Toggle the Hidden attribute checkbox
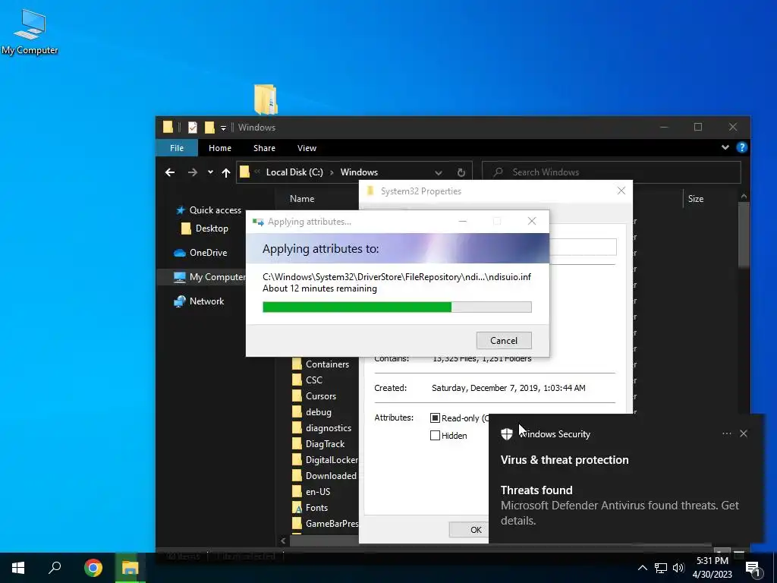Image resolution: width=777 pixels, height=583 pixels. pos(435,435)
